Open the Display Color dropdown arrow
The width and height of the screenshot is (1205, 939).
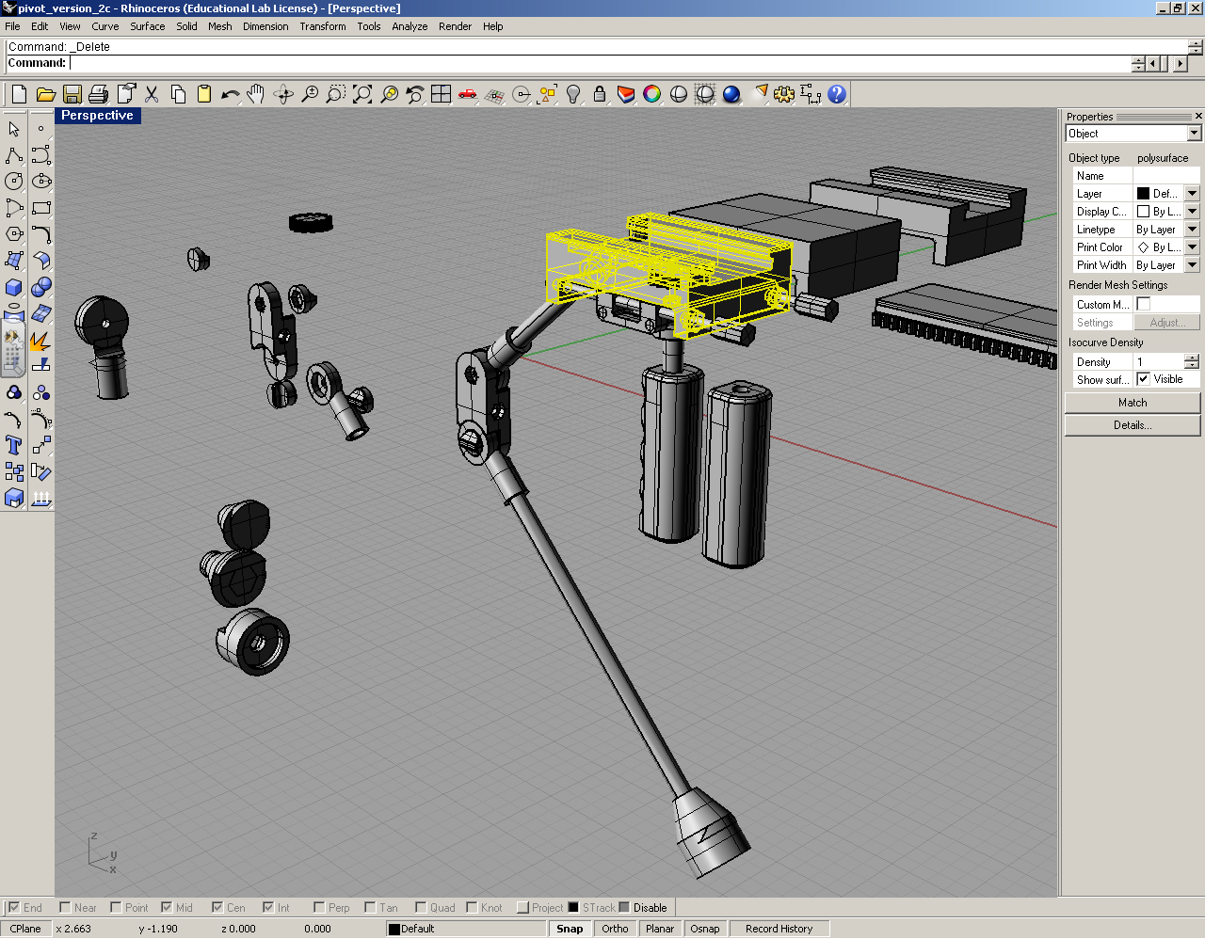pos(1193,212)
